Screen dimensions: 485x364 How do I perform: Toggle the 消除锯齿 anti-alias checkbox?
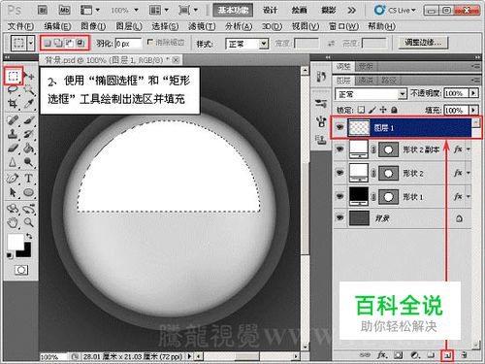click(150, 43)
